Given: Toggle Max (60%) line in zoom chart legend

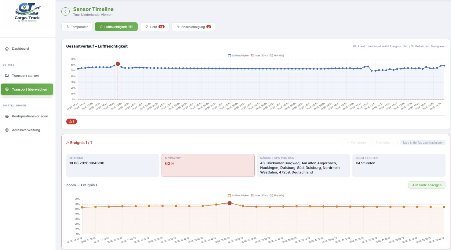Looking at the screenshot, I should [259, 196].
